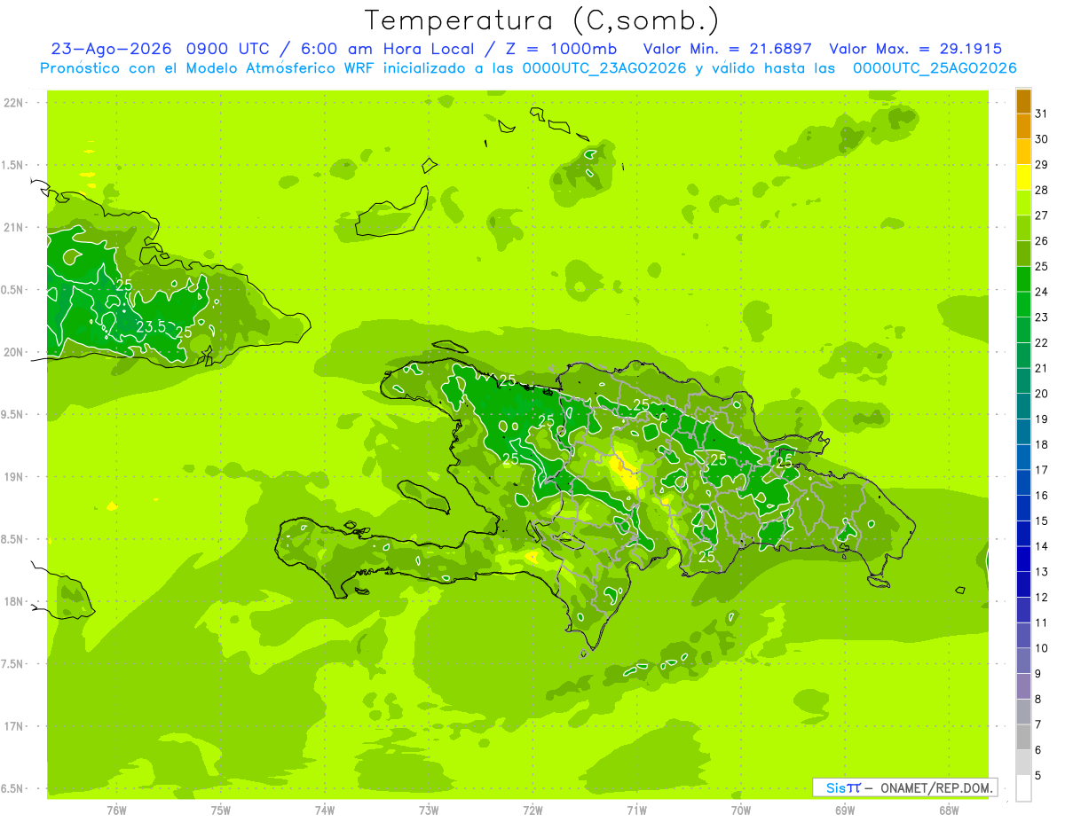
Task: Click the '22' legend value
Action: (x=1042, y=342)
